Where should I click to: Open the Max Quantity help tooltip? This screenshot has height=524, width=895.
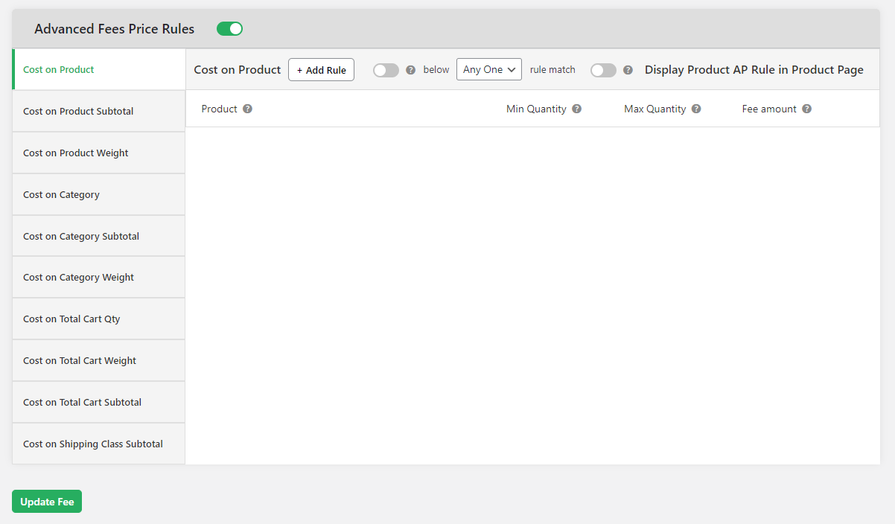(x=695, y=109)
